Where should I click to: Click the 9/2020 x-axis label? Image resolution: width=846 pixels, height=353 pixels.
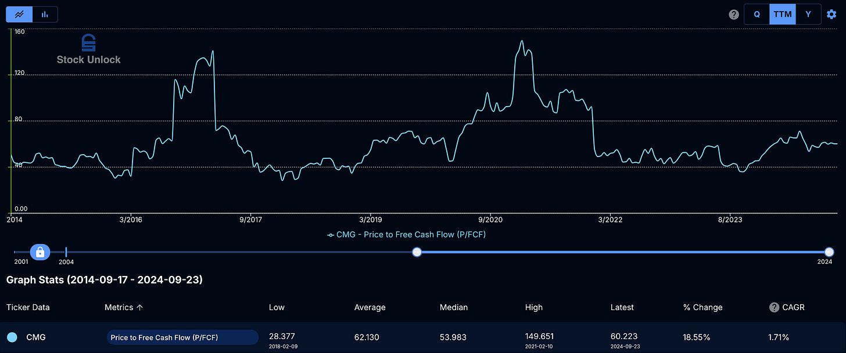click(490, 220)
